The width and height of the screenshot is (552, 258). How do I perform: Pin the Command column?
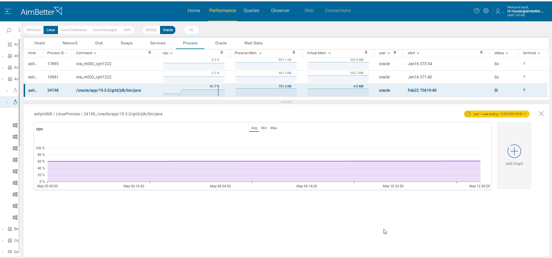tap(150, 53)
